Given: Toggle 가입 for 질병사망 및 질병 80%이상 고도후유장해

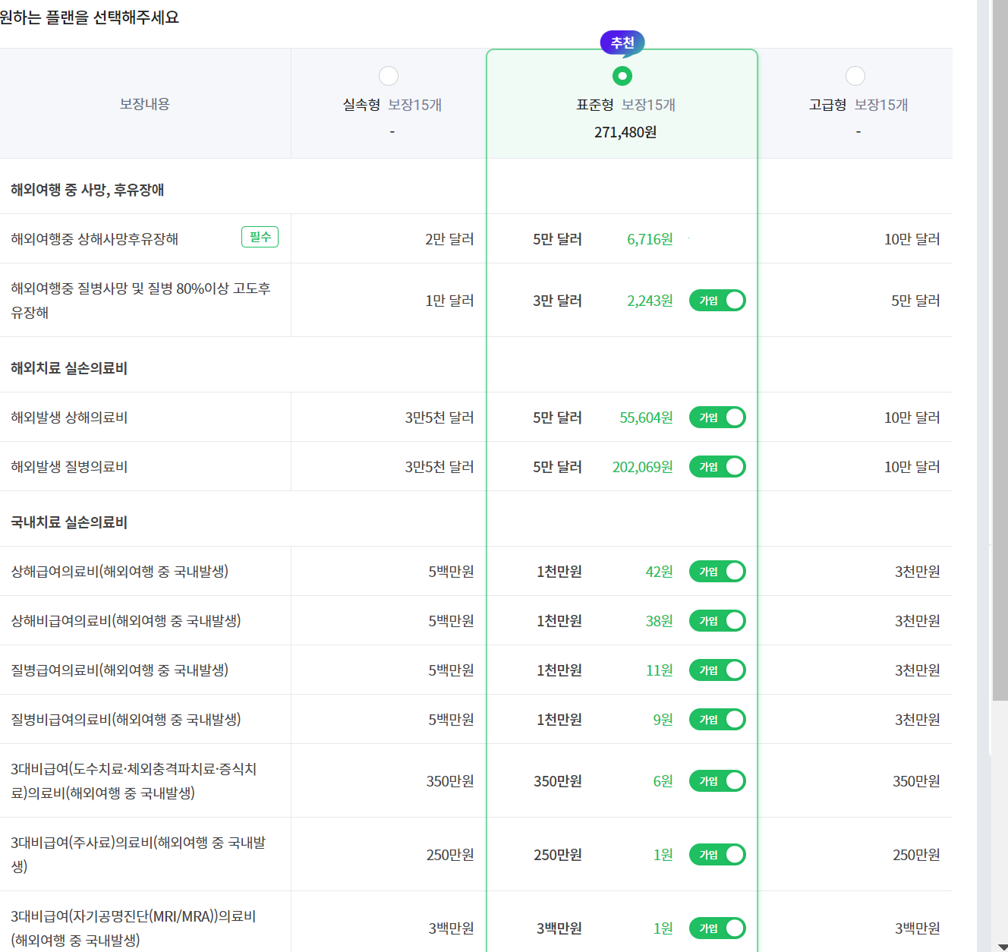Looking at the screenshot, I should click(x=717, y=301).
